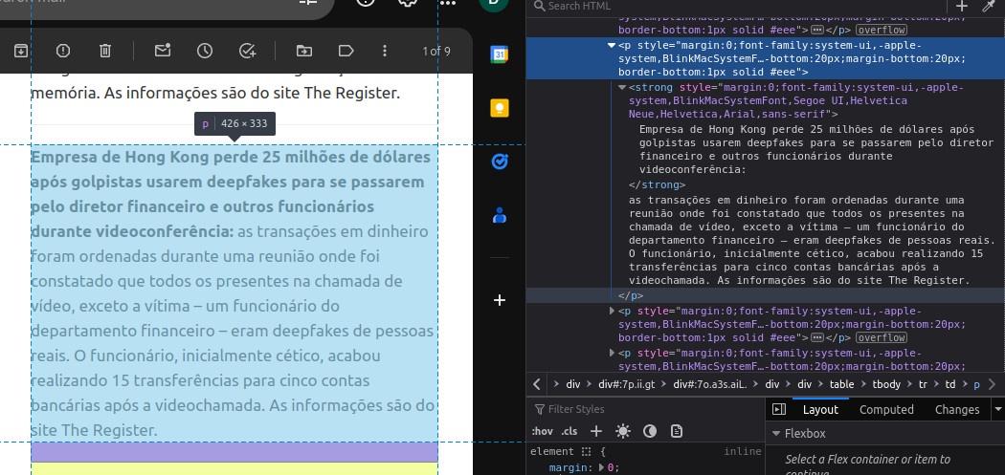Delete the email with the trash icon

105,51
